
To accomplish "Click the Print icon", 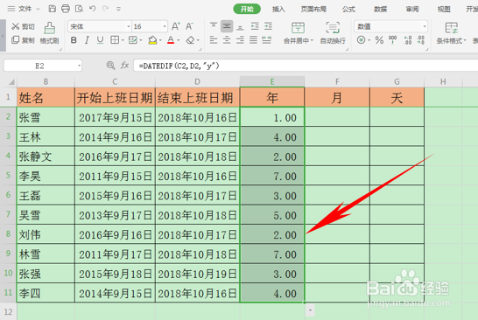I will (x=66, y=9).
